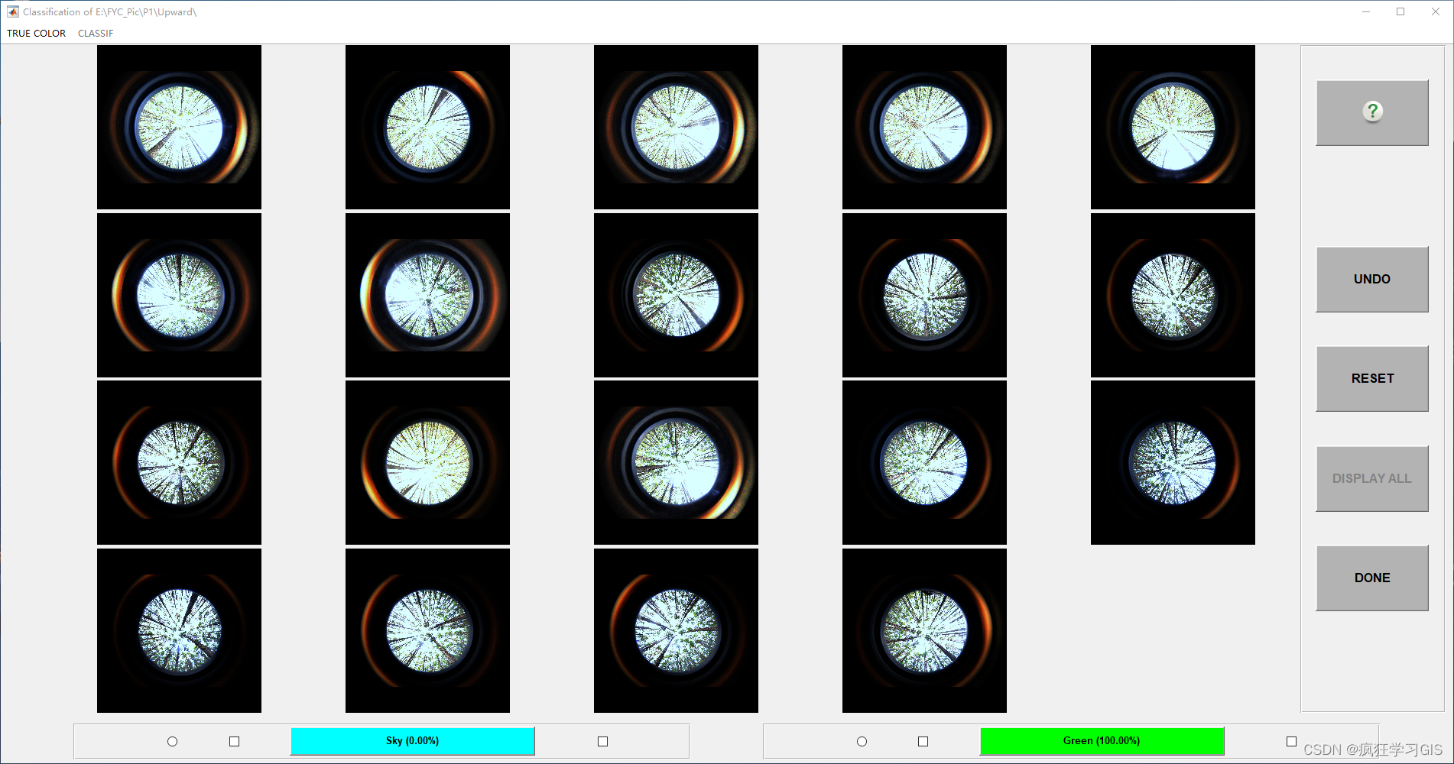
Task: Maximize the Classification window
Action: [x=1400, y=11]
